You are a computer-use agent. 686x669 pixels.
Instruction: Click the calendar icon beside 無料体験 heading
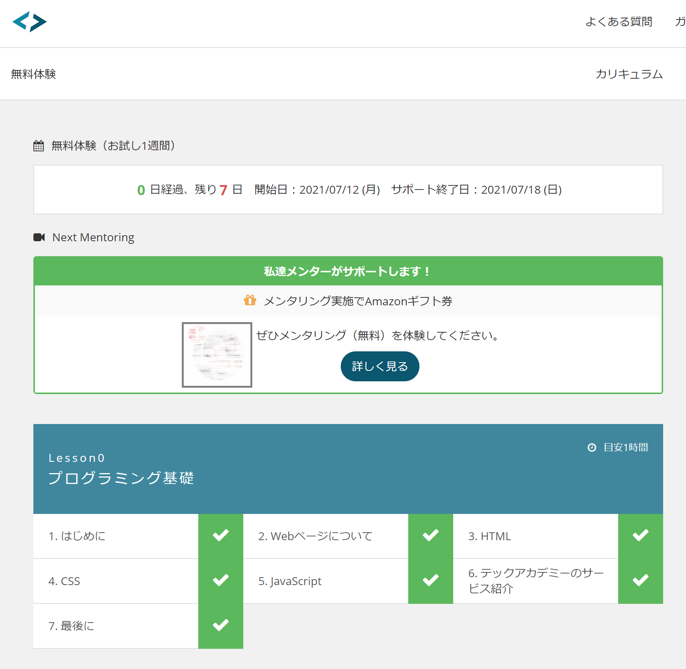(39, 146)
